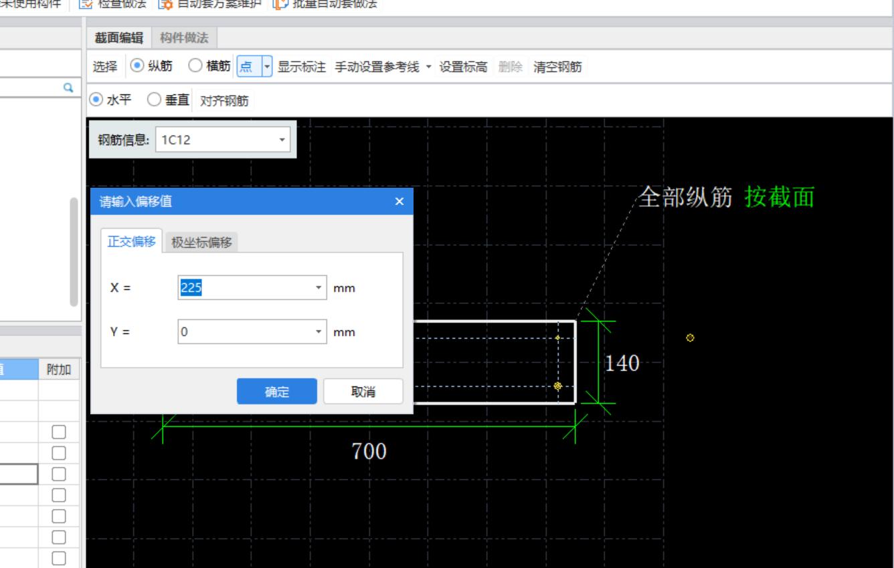This screenshot has height=568, width=894.
Task: Click 清空钢筋 to clear rebar
Action: [x=557, y=67]
